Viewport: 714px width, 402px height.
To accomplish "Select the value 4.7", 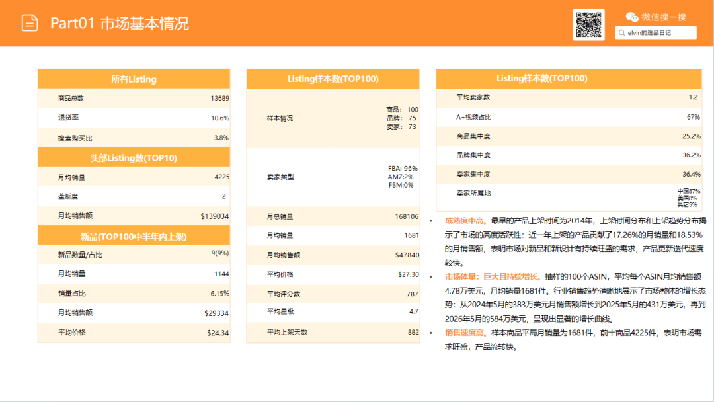I will point(414,311).
